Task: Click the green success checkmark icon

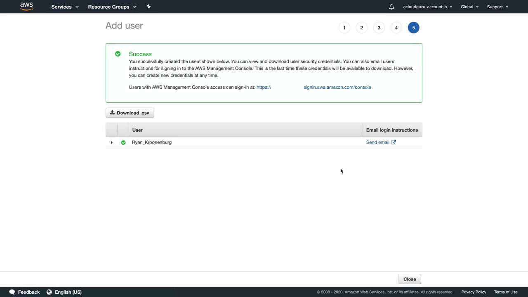Action: tap(118, 54)
